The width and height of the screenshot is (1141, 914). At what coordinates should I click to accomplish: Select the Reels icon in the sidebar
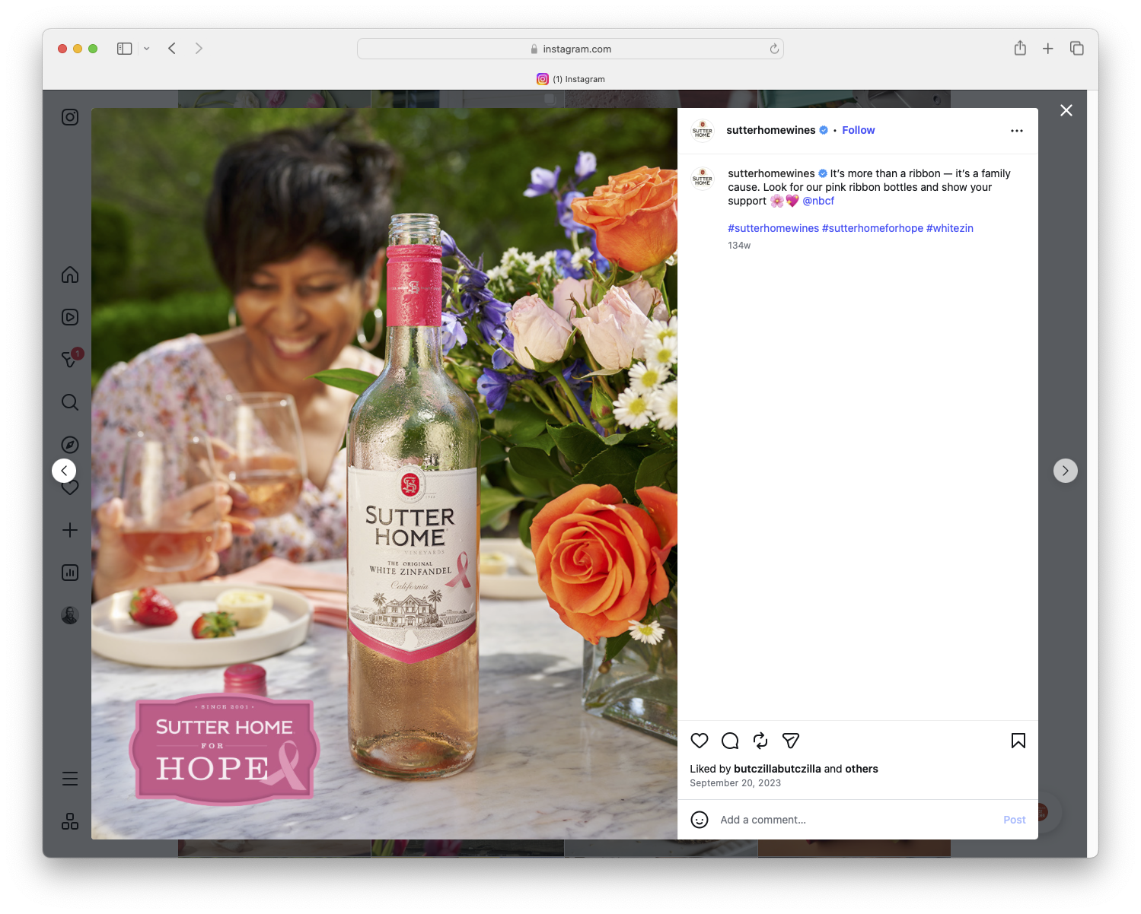(69, 317)
